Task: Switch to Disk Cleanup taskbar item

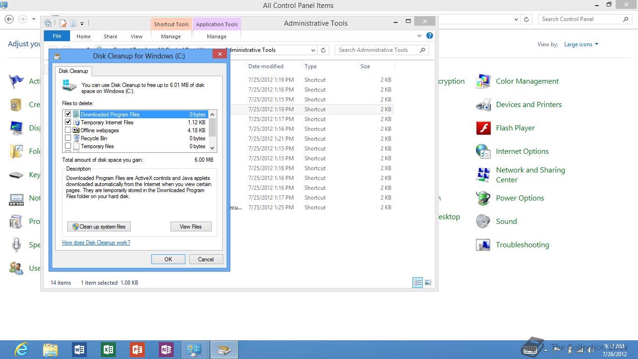Action: pyautogui.click(x=224, y=350)
